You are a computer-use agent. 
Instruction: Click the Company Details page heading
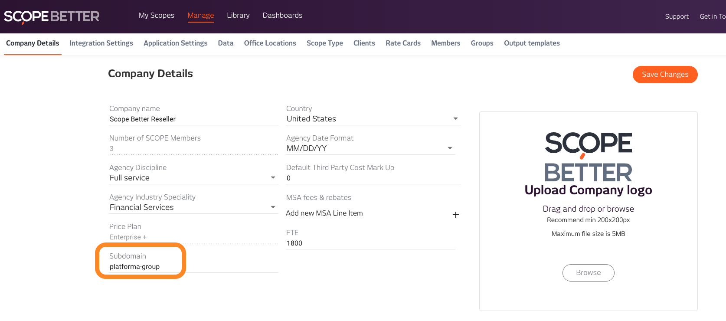click(150, 74)
